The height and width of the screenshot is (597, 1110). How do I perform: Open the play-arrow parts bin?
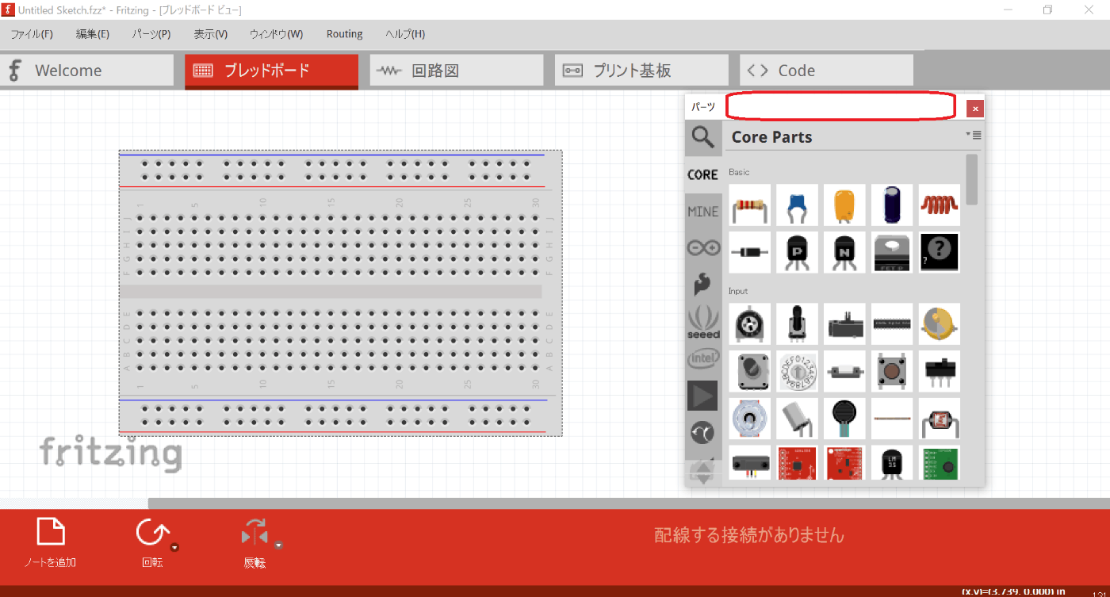coord(703,396)
